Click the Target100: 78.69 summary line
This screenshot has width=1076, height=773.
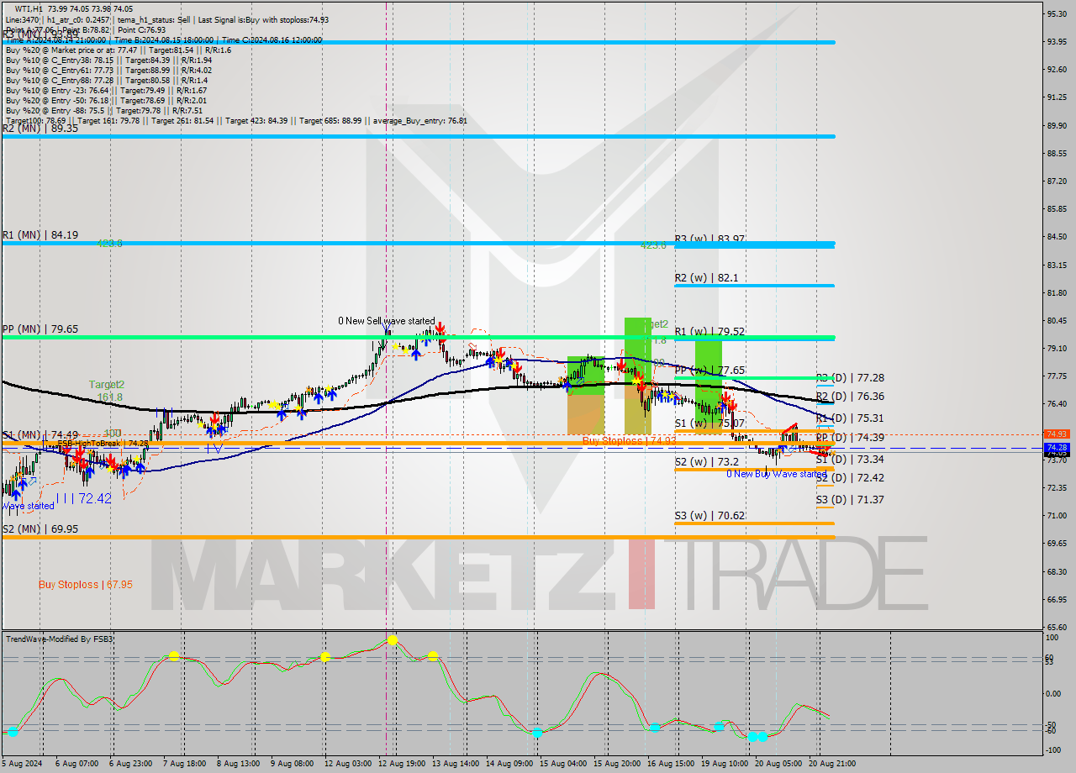click(x=236, y=120)
